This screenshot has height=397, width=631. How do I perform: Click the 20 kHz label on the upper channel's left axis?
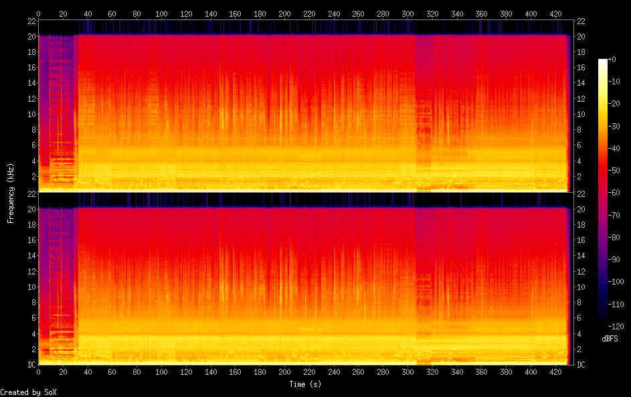click(x=30, y=37)
